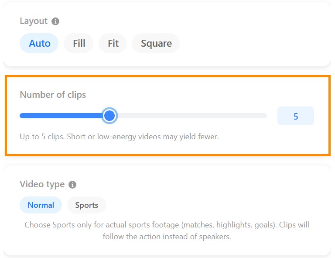The width and height of the screenshot is (335, 258).
Task: Choose the Fit layout option
Action: [x=113, y=43]
